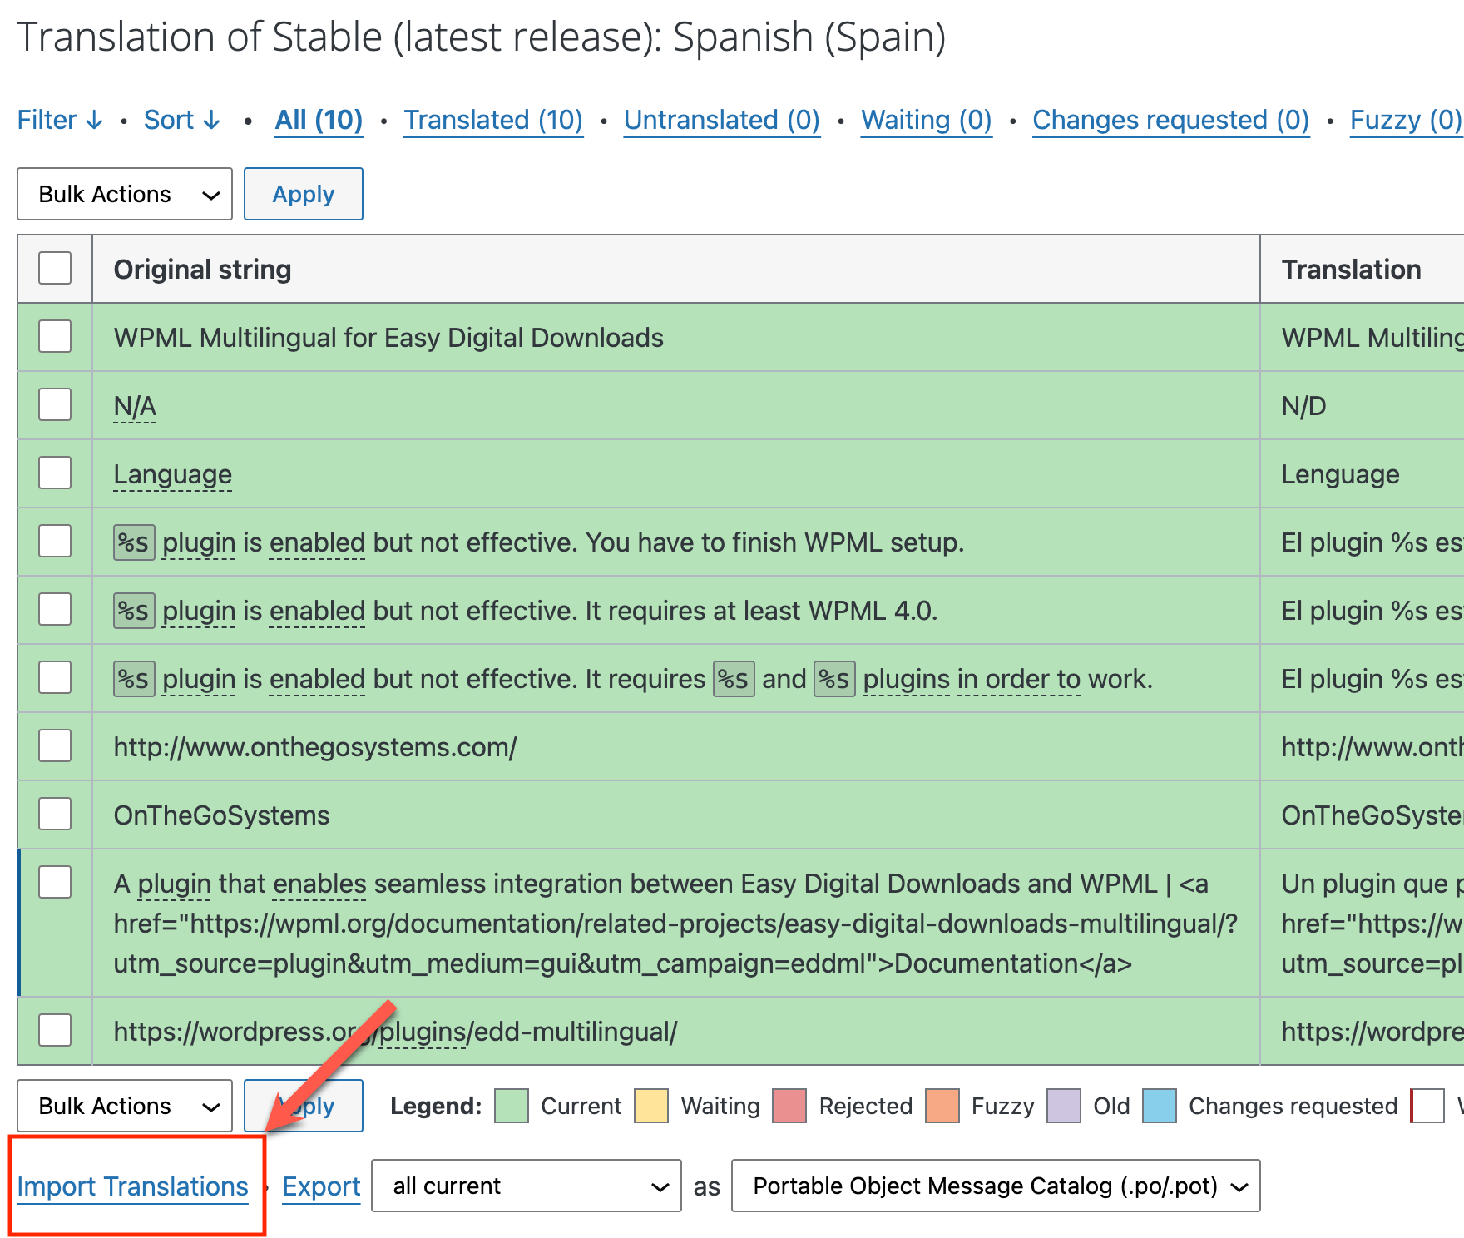The height and width of the screenshot is (1238, 1464).
Task: Open the Filter options
Action: (x=58, y=120)
